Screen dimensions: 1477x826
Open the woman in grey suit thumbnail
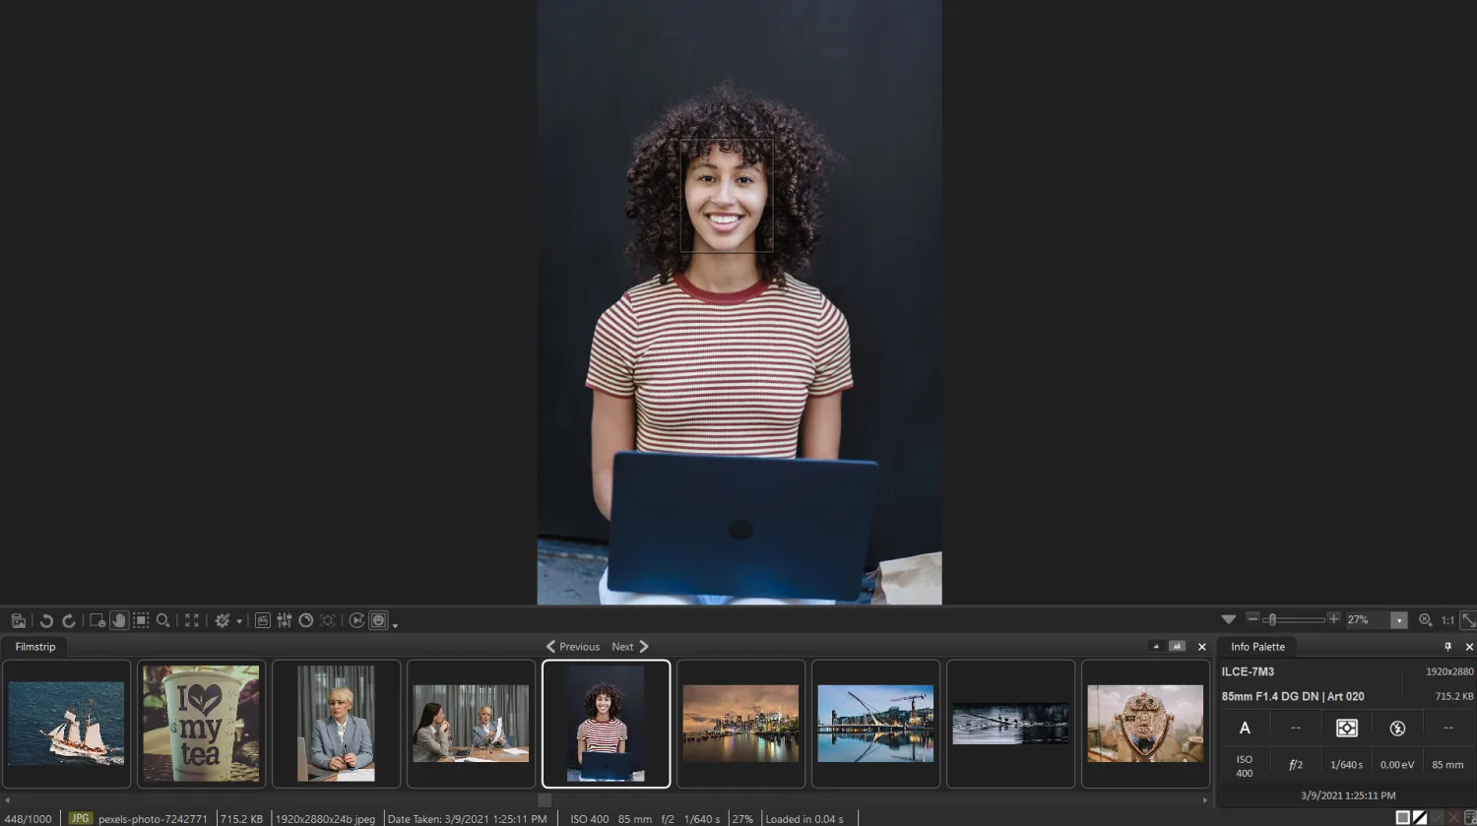(336, 724)
